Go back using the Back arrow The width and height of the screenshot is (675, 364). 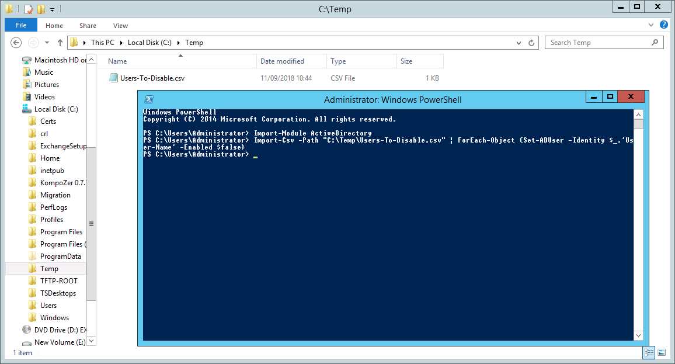pyautogui.click(x=16, y=43)
